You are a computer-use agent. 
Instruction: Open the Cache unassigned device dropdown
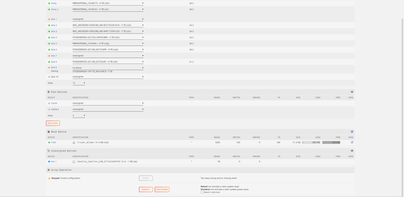108,103
